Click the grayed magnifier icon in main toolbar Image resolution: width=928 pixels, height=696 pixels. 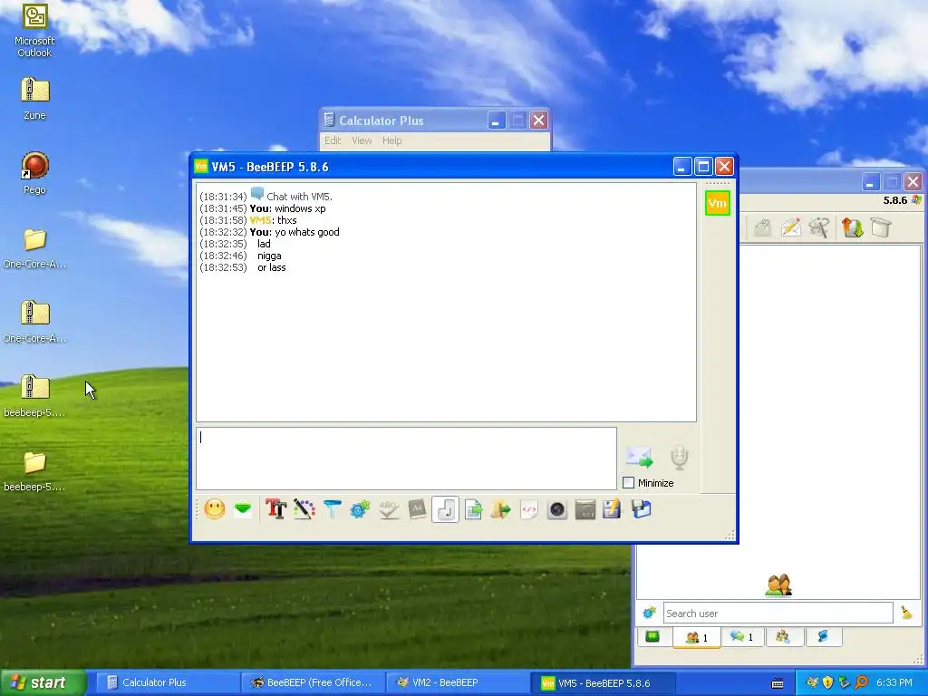(x=819, y=227)
